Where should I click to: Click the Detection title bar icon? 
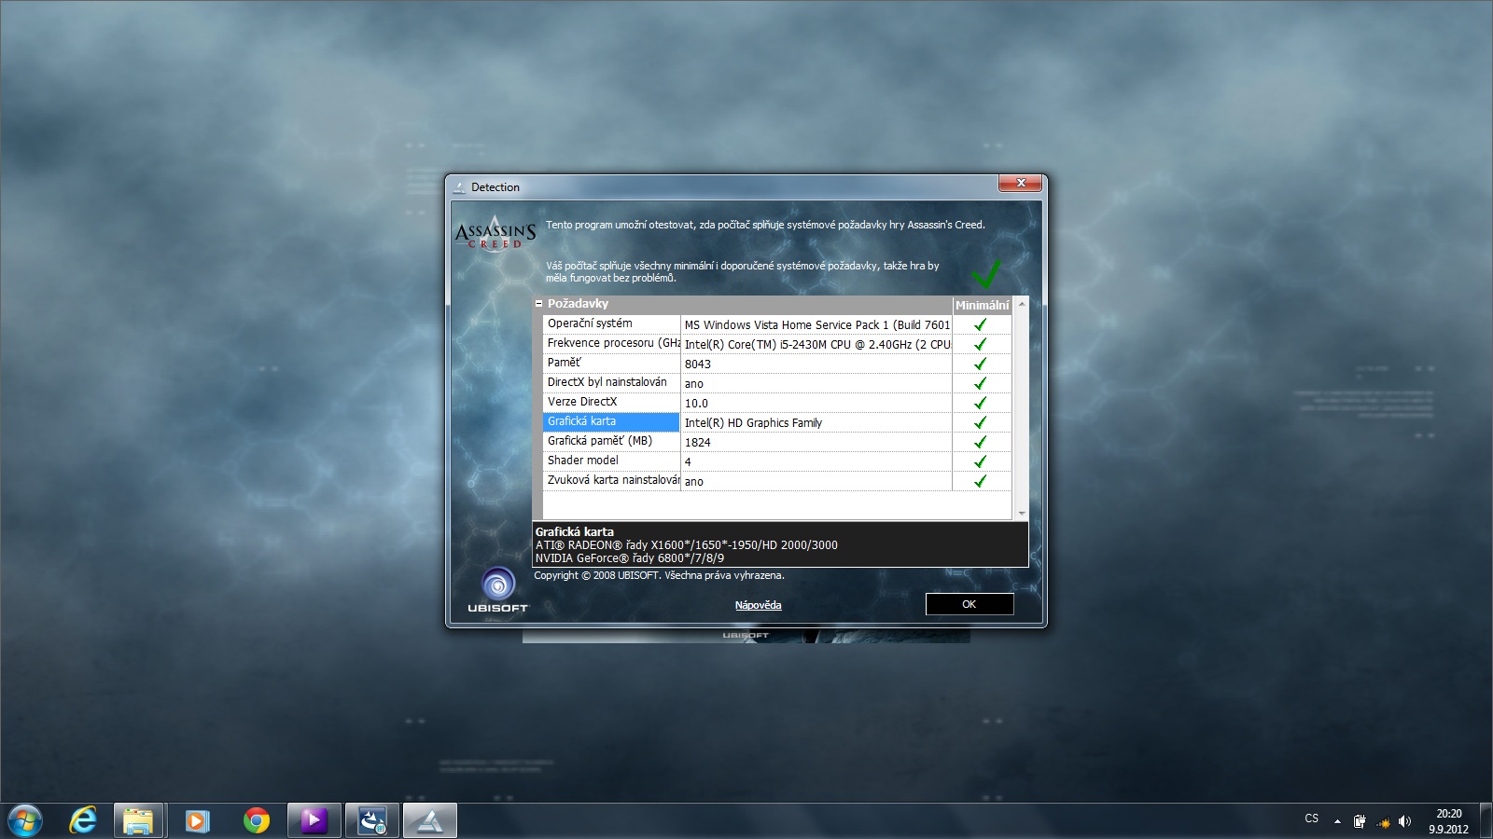tap(459, 187)
